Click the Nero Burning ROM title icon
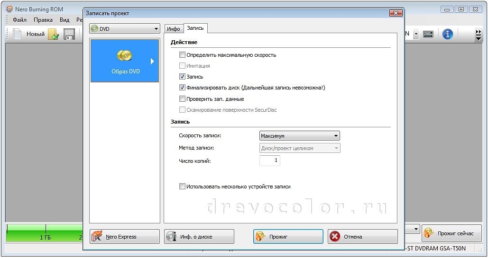The width and height of the screenshot is (488, 258). pyautogui.click(x=9, y=9)
